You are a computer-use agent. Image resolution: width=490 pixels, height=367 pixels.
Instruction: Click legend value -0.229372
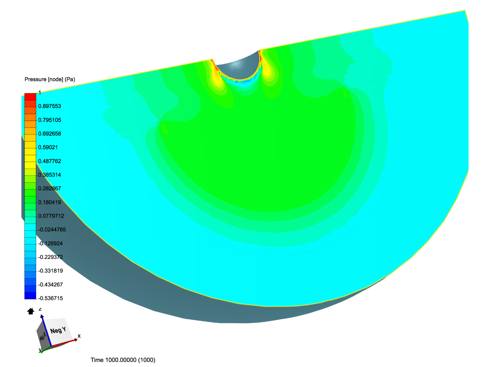pyautogui.click(x=50, y=257)
